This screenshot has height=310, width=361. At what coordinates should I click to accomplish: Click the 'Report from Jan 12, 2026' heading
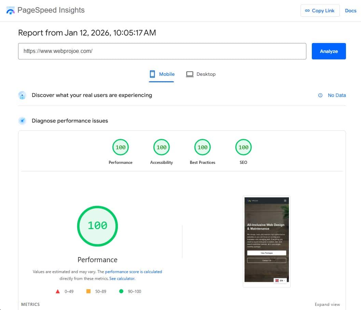click(87, 33)
